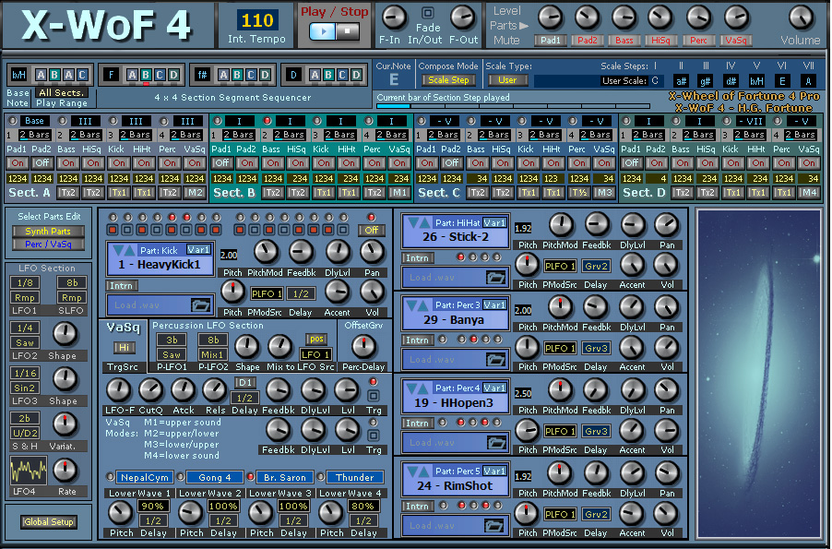
Task: Select the NepalCym lower wave
Action: point(144,477)
